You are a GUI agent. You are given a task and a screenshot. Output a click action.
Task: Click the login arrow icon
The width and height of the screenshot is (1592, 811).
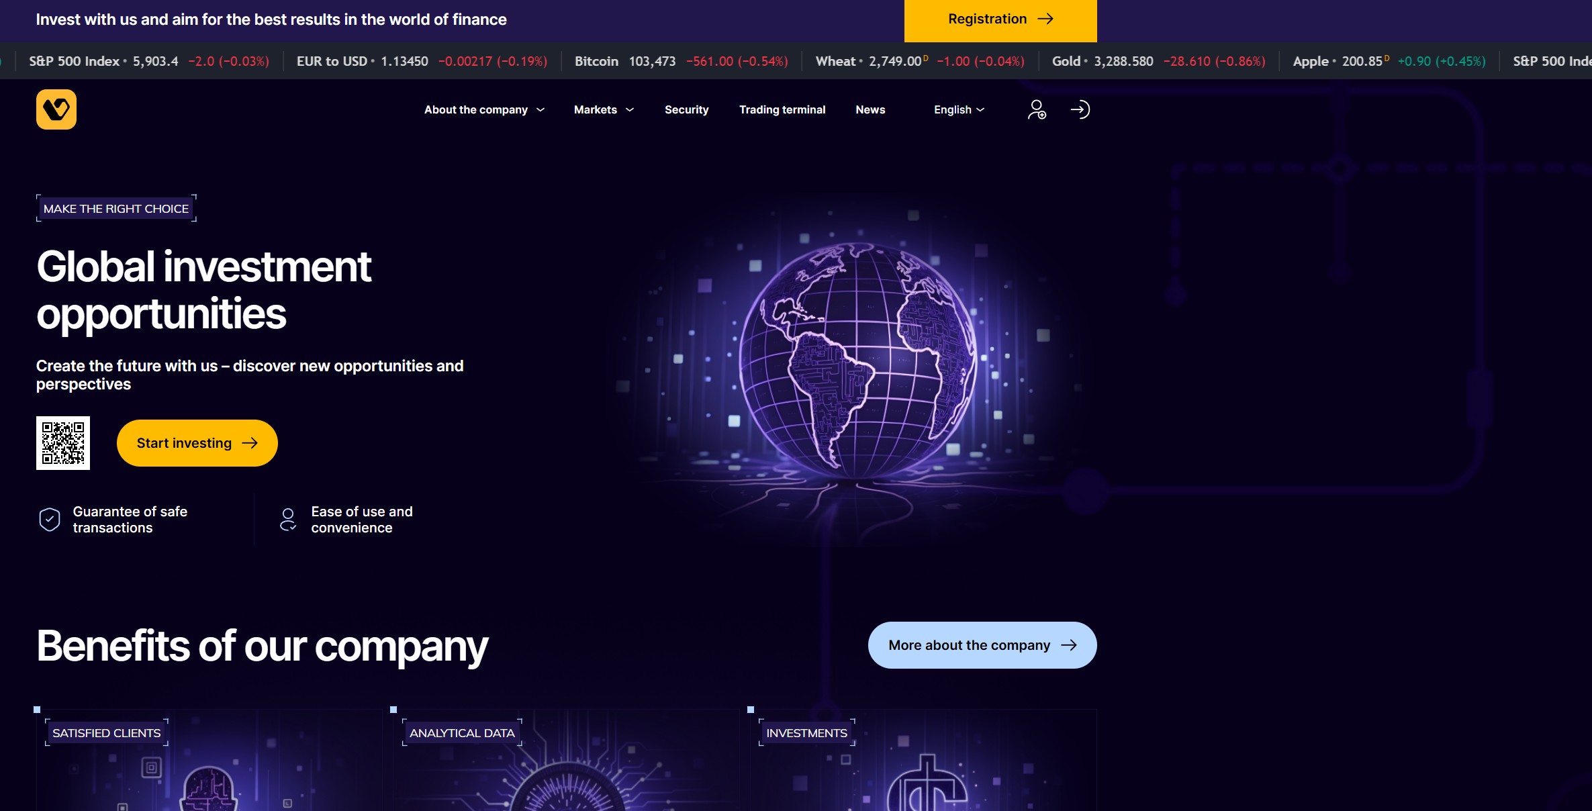1080,109
